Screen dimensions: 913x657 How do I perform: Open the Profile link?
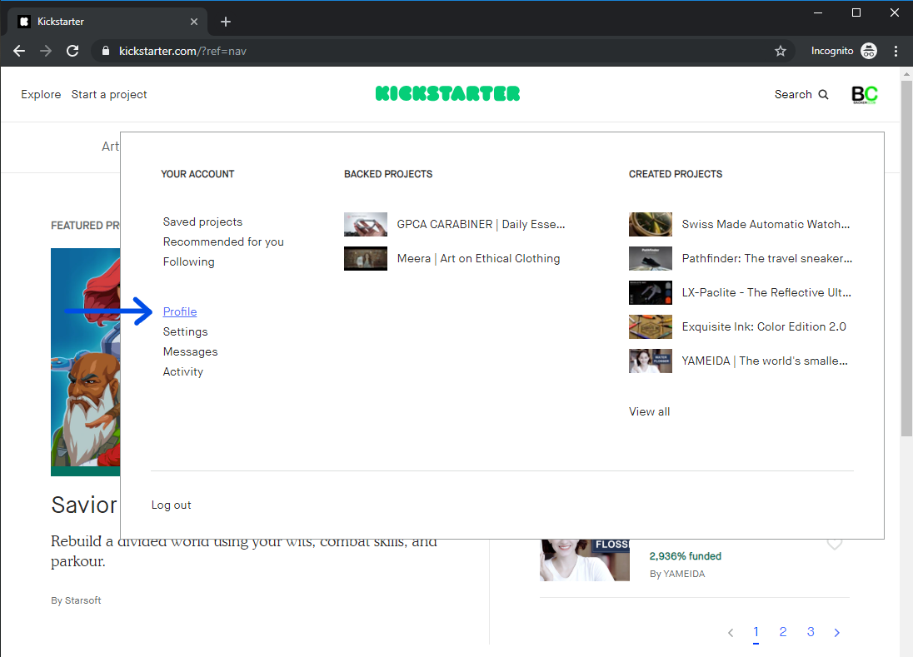(x=180, y=312)
